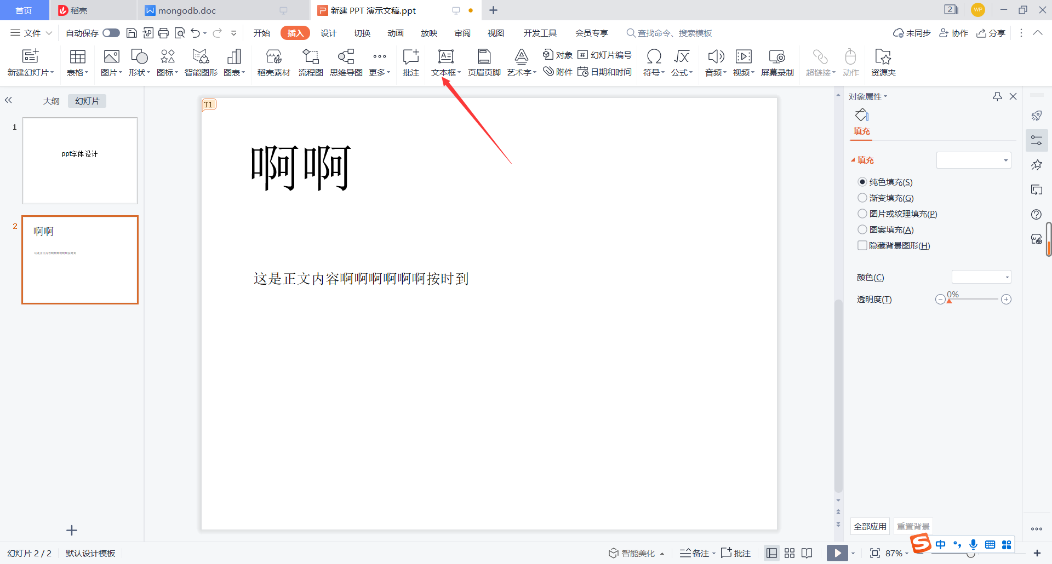The width and height of the screenshot is (1052, 564).
Task: Open 页眉页脚 header and footer
Action: (x=484, y=62)
